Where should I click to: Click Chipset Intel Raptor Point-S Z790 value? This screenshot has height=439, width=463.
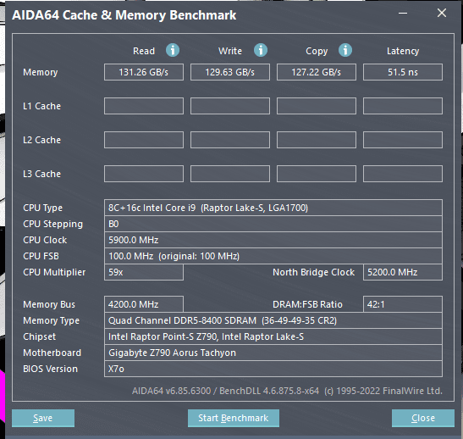pyautogui.click(x=273, y=336)
